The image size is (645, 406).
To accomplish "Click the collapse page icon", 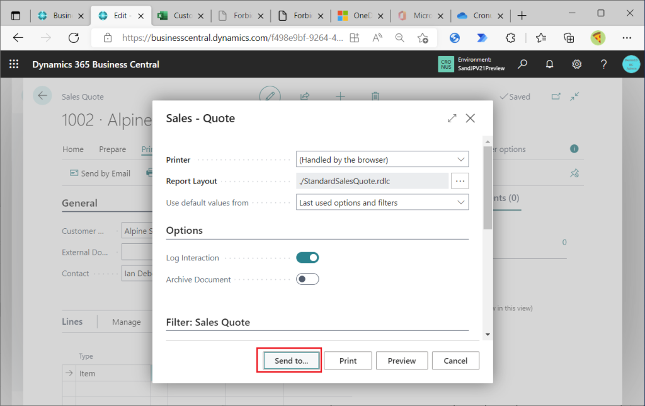I will pos(574,96).
